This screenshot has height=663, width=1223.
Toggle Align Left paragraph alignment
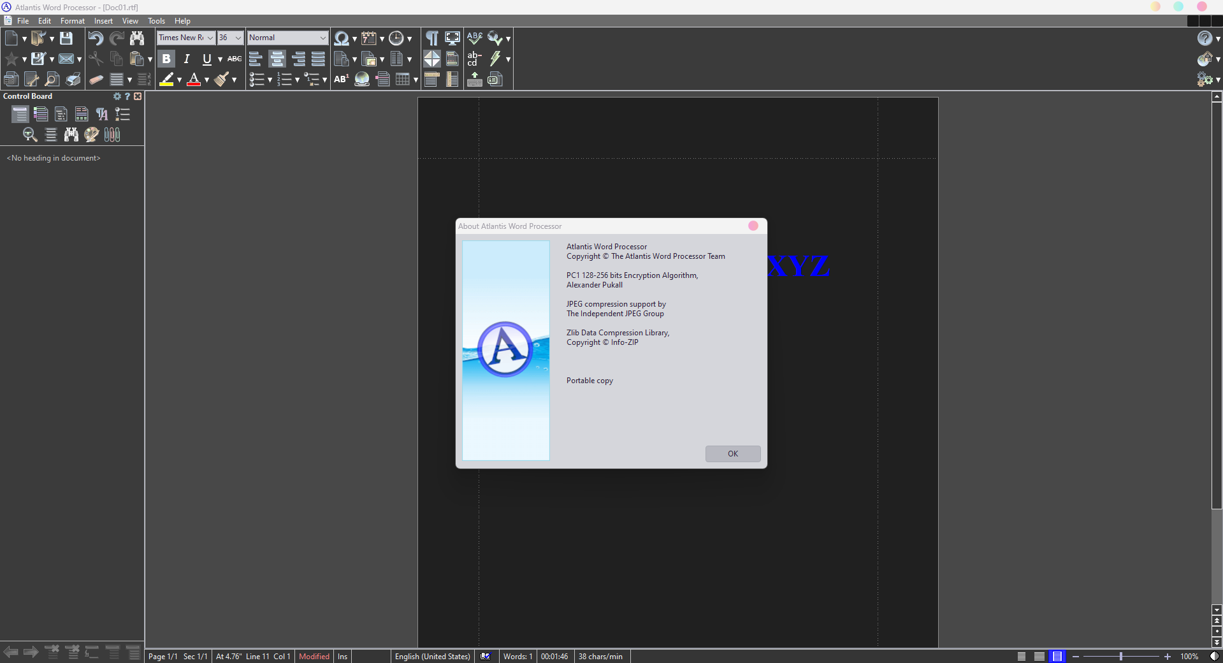pos(256,59)
